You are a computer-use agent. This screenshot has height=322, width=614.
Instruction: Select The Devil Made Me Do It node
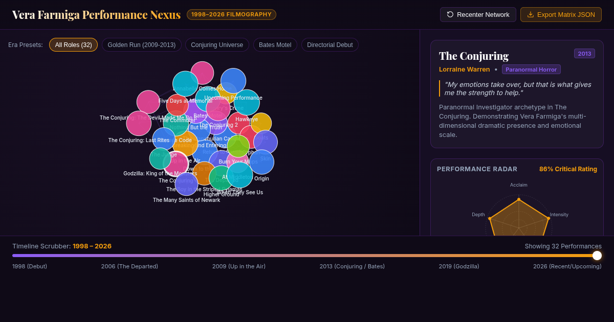click(x=148, y=102)
